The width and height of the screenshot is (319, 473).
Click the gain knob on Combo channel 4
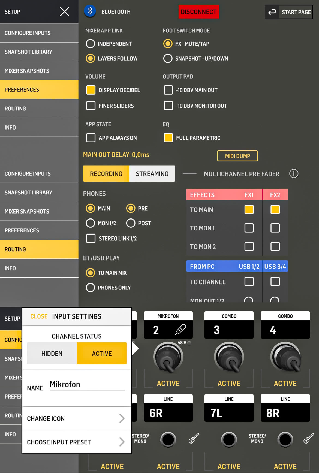pyautogui.click(x=285, y=357)
